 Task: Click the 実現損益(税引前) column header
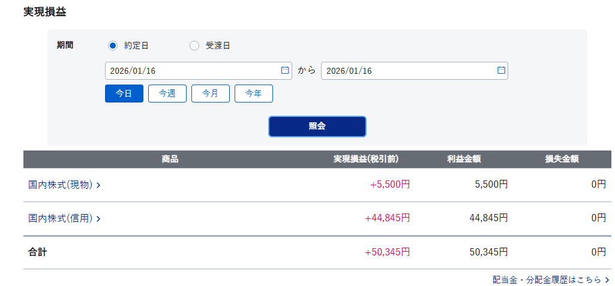point(366,159)
